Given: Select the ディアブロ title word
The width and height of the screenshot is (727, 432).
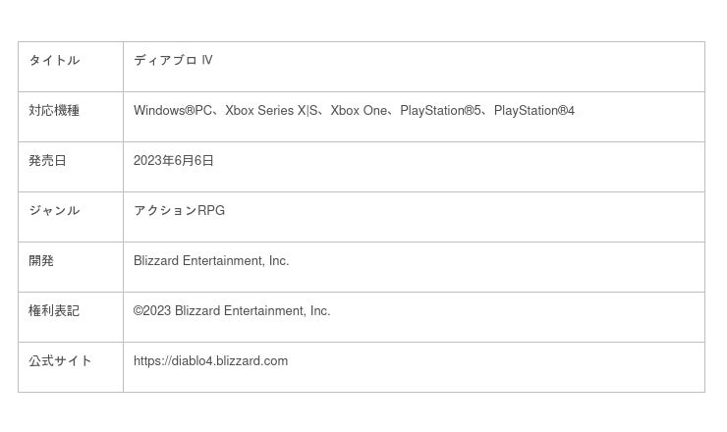Looking at the screenshot, I should (165, 61).
